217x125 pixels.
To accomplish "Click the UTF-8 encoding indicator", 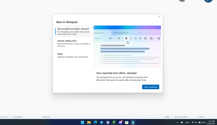I will coord(201,117).
